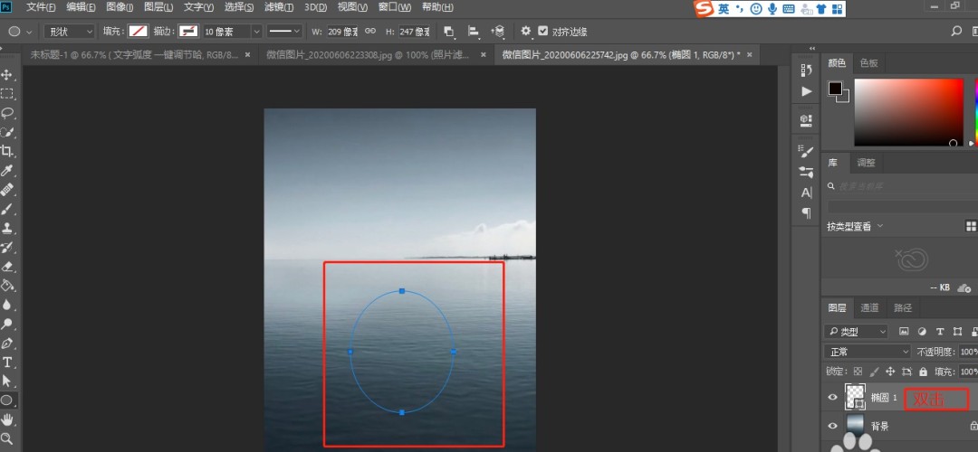Toggle visibility of the 背景 layer
Viewport: 978px width, 452px height.
(x=833, y=426)
